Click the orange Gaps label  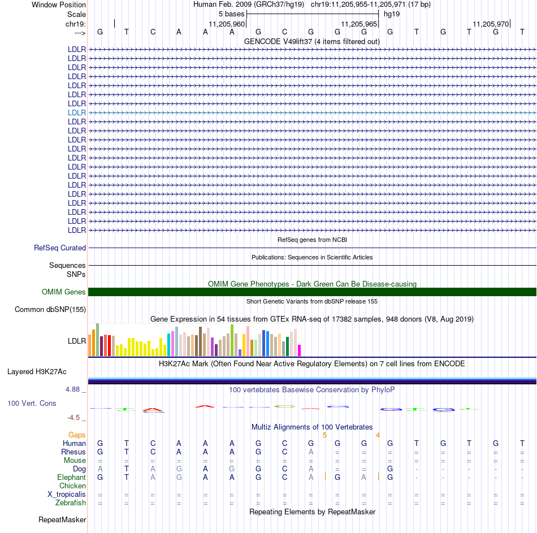(x=77, y=435)
